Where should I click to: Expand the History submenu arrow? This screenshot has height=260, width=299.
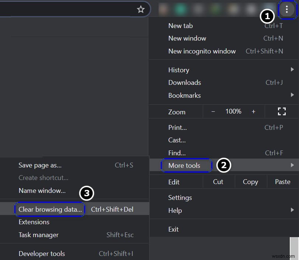click(292, 69)
